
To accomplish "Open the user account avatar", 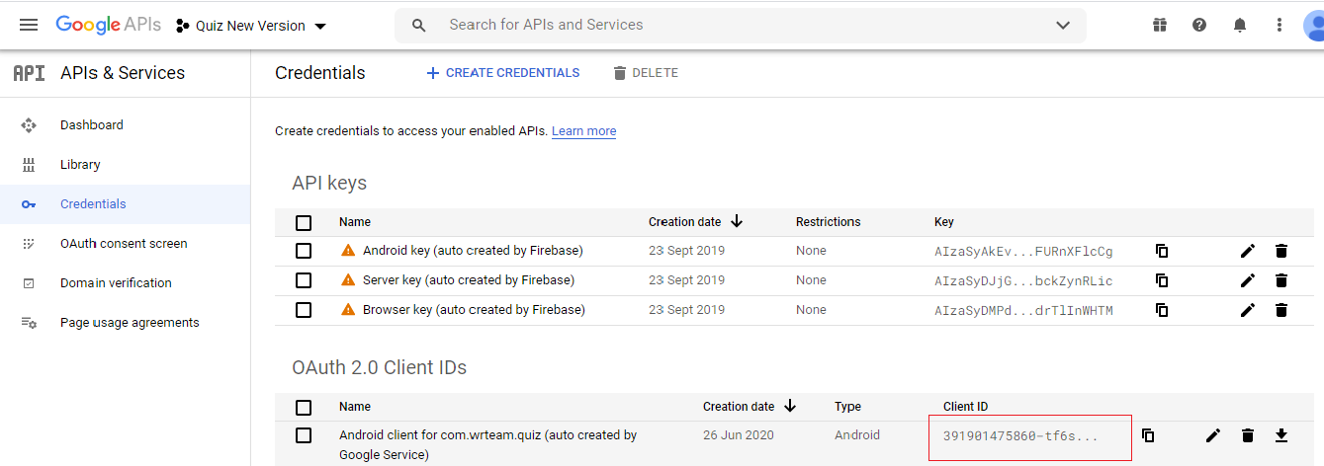I will click(x=1315, y=25).
